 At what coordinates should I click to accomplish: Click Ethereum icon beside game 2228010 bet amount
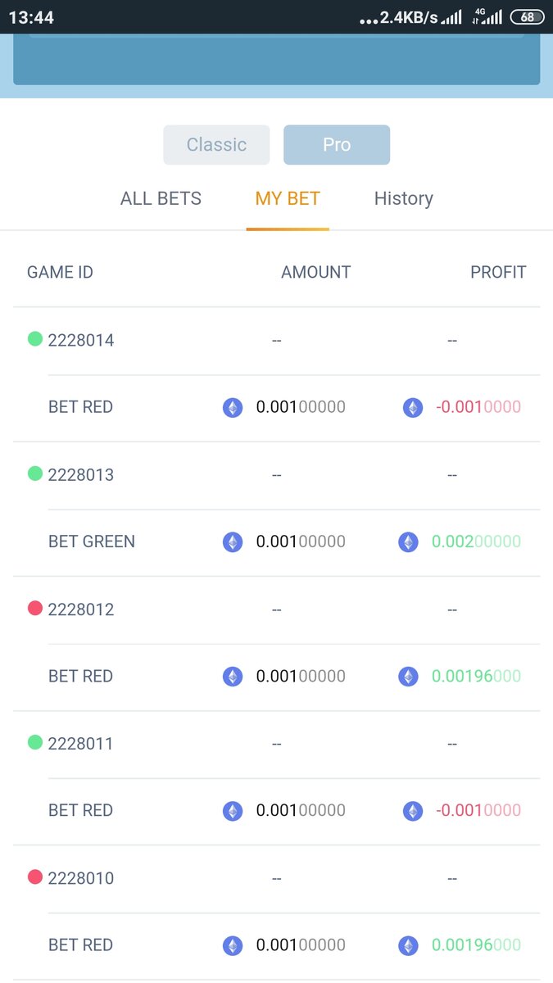coord(233,945)
